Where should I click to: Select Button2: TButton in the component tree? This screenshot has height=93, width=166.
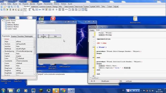(x=13, y=27)
